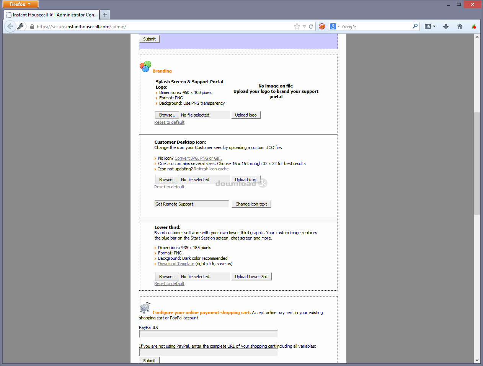The image size is (483, 366).
Task: Click the 'No image on file' text
Action: 276,86
